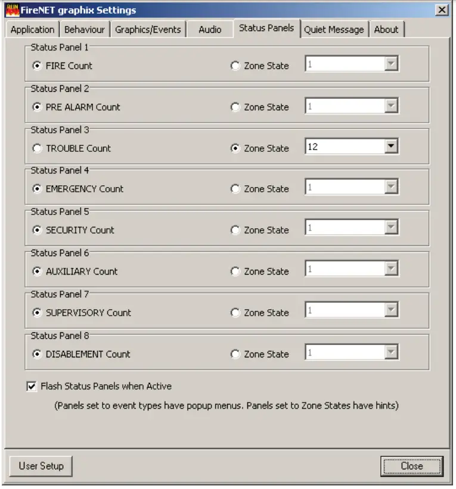Click the zone value 12 field in Panel 3
The image size is (456, 489).
click(345, 147)
